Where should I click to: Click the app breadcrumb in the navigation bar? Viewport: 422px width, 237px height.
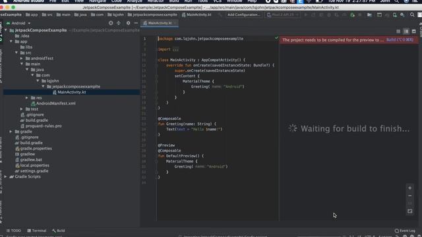32,14
